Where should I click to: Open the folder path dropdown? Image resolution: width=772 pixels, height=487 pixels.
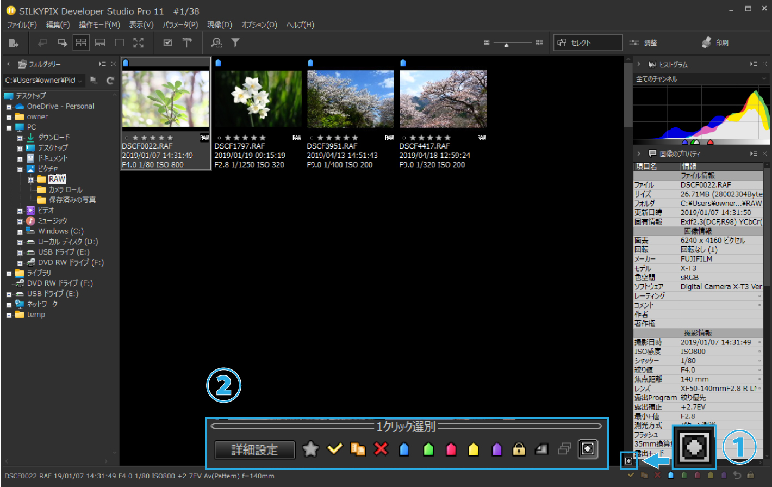(80, 81)
